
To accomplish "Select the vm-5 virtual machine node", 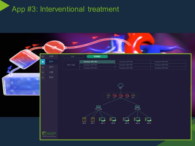I will (x=149, y=119).
